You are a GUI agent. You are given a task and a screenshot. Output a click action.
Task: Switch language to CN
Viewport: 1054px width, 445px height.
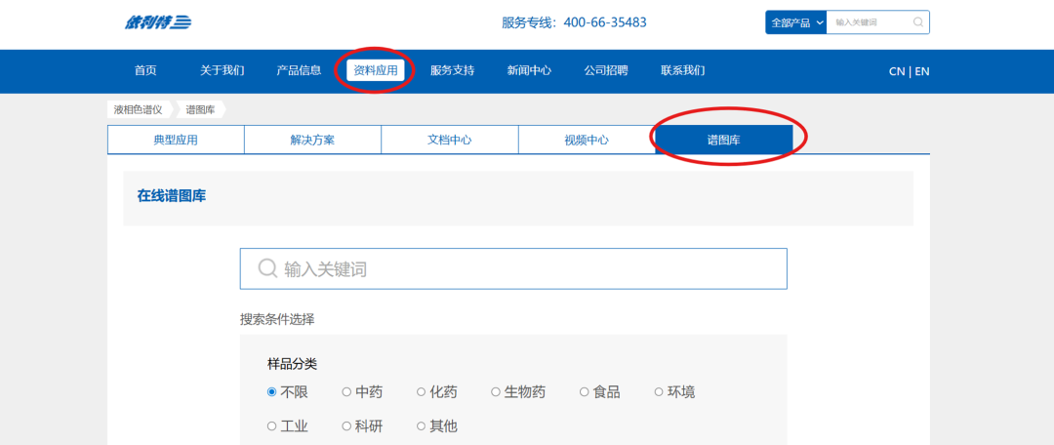coord(897,71)
